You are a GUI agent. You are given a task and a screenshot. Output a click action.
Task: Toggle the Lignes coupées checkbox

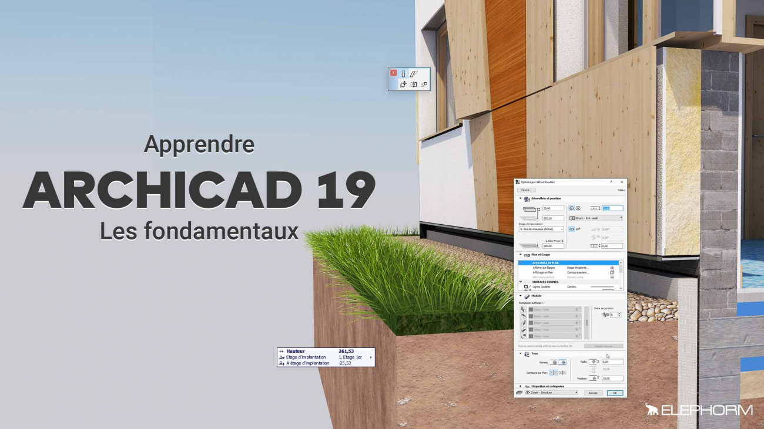(x=526, y=287)
